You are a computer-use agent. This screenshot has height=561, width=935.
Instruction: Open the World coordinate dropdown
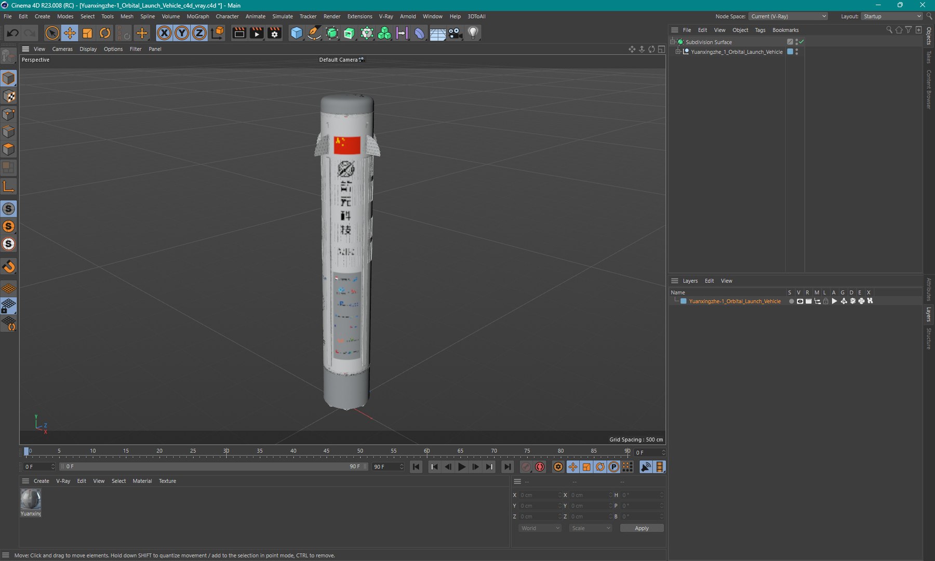tap(540, 528)
